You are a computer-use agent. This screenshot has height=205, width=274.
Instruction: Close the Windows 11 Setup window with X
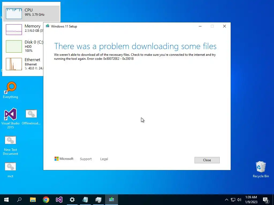[224, 26]
